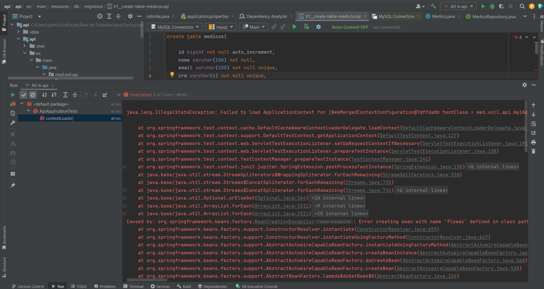Debug 'All in api' with bug icon
This screenshot has height=289, width=544.
pos(492,6)
